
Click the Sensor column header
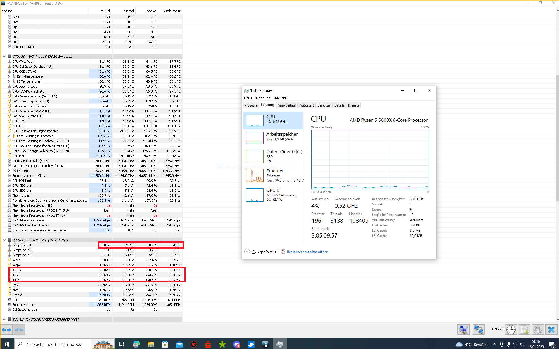point(44,11)
